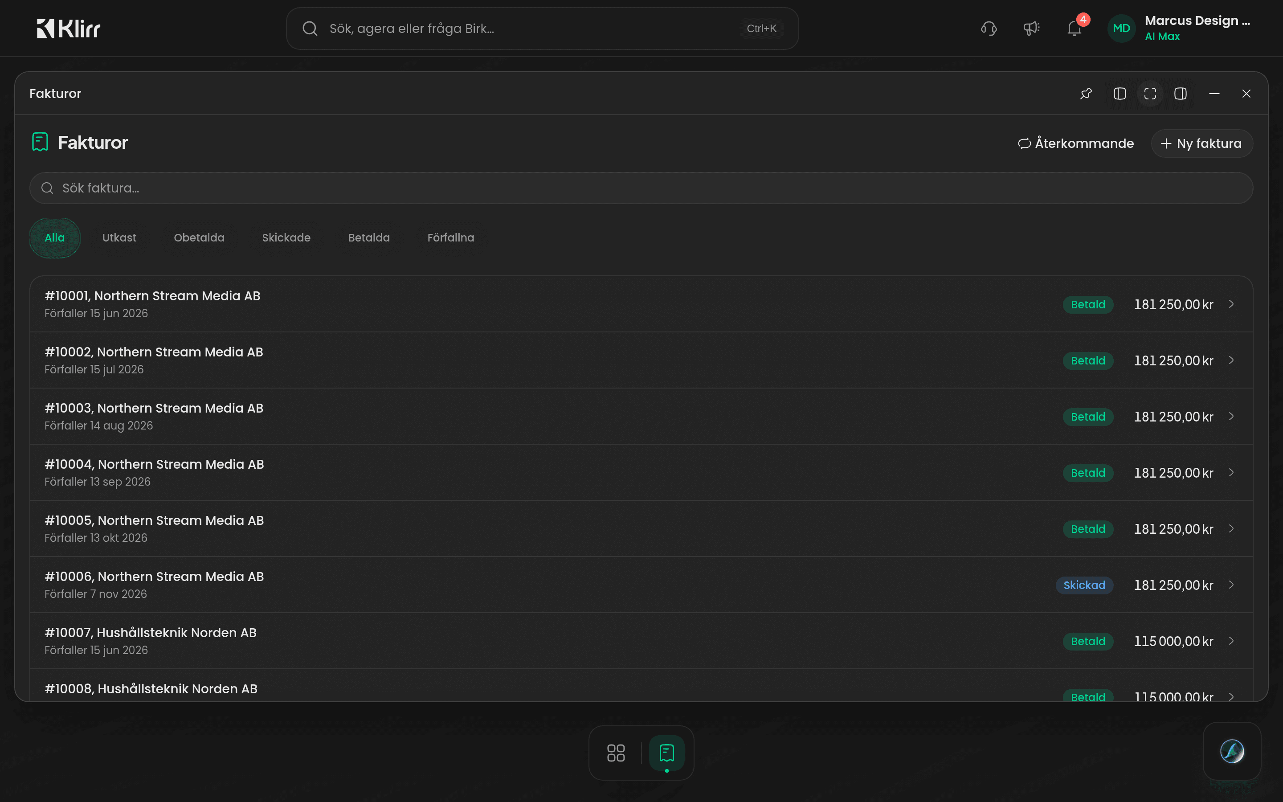Click the green invoice icon beside Fakturor heading
Image resolution: width=1283 pixels, height=802 pixels.
(40, 142)
